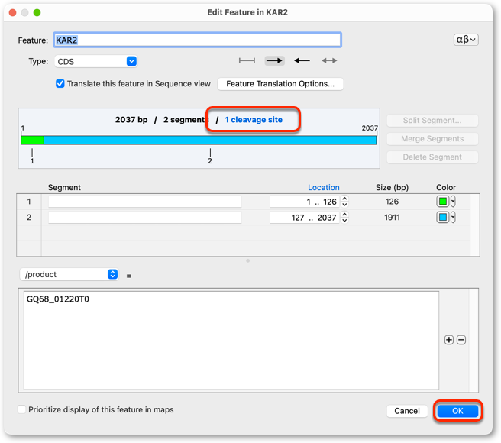Screen dimensions: 501x443
Task: Select the forward arrow directionality
Action: (x=274, y=60)
